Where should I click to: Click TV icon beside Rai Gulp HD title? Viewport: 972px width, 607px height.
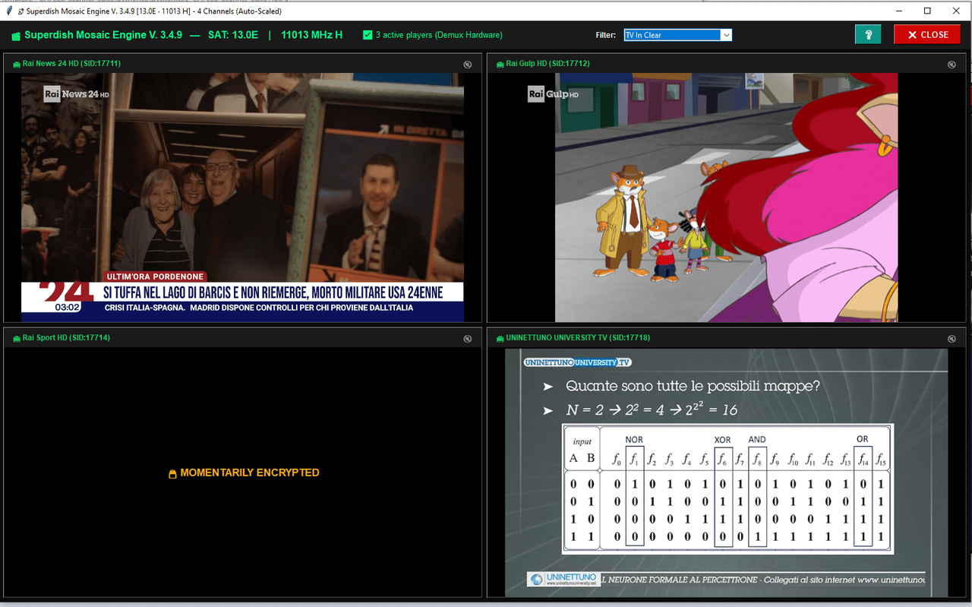click(x=500, y=65)
